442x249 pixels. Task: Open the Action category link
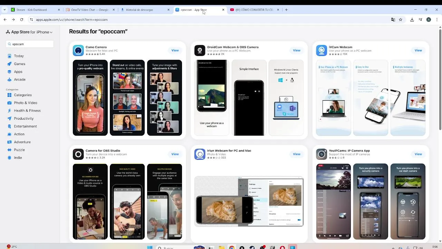pos(19,134)
